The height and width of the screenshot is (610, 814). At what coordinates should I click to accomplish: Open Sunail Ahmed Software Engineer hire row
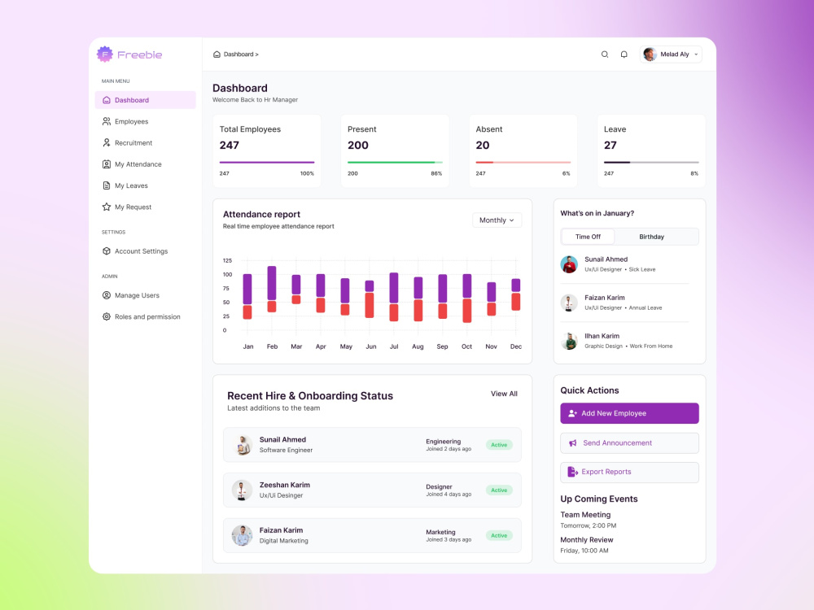(372, 445)
